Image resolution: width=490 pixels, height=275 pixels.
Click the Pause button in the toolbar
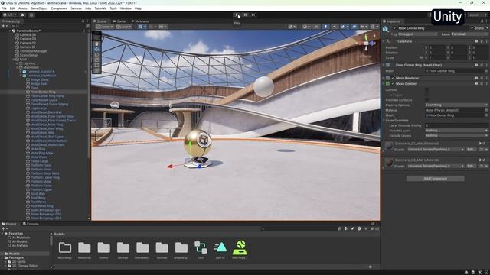pos(245,15)
